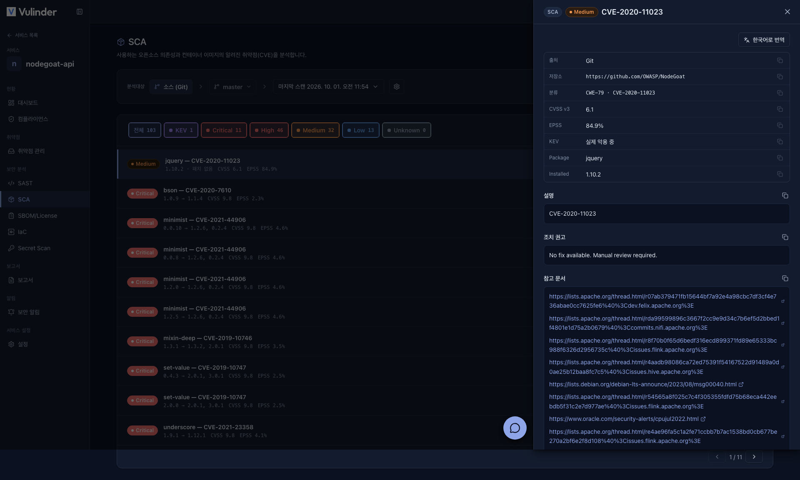Go to next vulnerability in pager

pos(754,457)
